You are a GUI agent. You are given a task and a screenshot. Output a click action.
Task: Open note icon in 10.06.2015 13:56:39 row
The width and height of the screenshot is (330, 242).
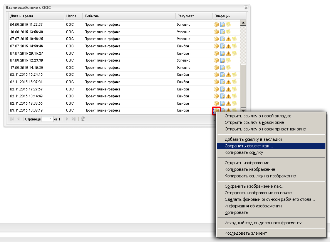228,32
